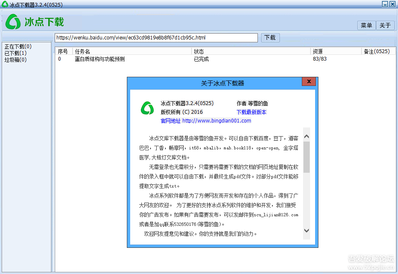Select 正在下载(0) in the sidebar
398x274 pixels.
coord(18,46)
